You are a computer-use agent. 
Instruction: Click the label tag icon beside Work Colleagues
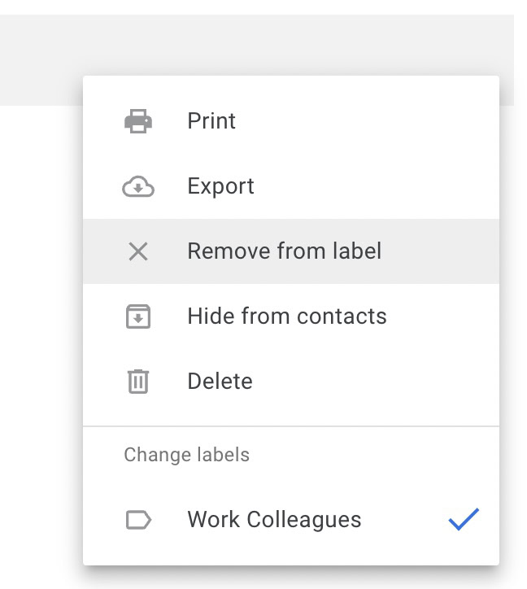point(138,520)
